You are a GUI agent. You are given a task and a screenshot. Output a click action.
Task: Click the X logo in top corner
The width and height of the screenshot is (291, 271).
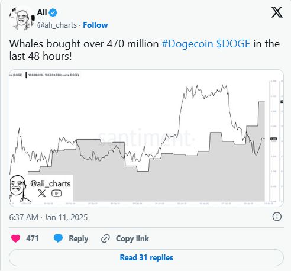pyautogui.click(x=277, y=12)
